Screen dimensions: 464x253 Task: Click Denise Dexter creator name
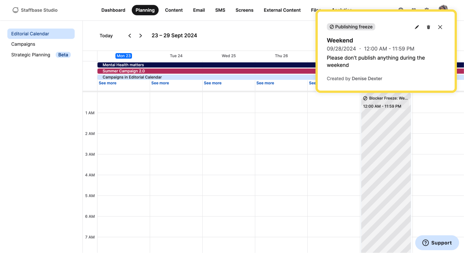point(367,79)
